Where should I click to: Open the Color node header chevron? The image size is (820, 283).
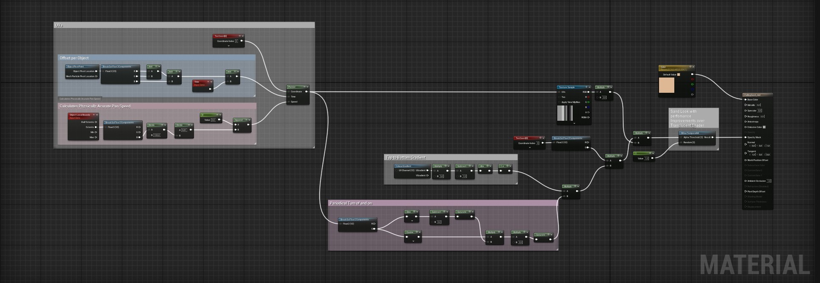tap(693, 67)
